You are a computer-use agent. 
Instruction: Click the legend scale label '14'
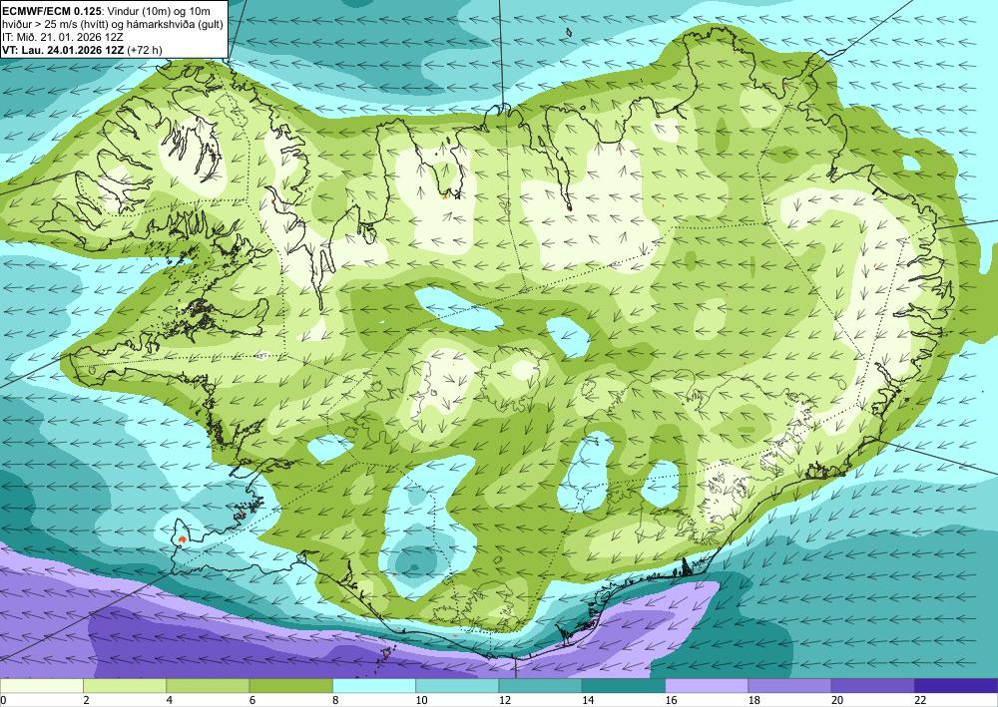tap(588, 700)
